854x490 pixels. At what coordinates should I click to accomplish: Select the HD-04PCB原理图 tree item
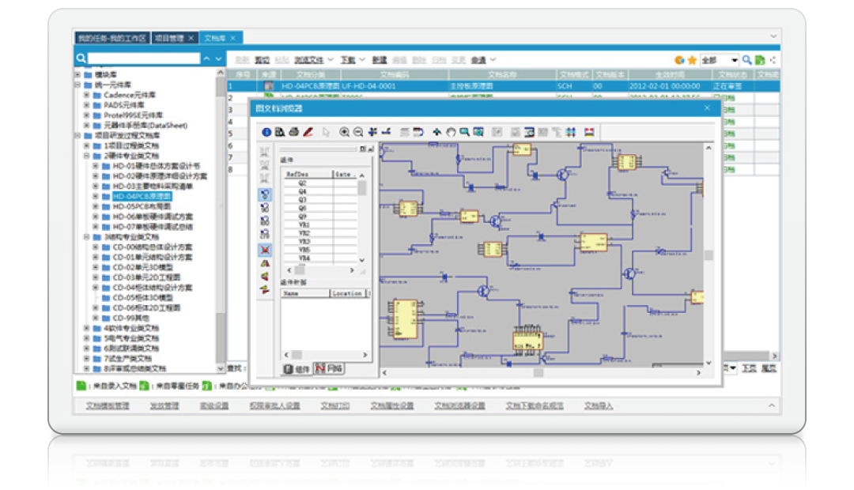pos(142,197)
